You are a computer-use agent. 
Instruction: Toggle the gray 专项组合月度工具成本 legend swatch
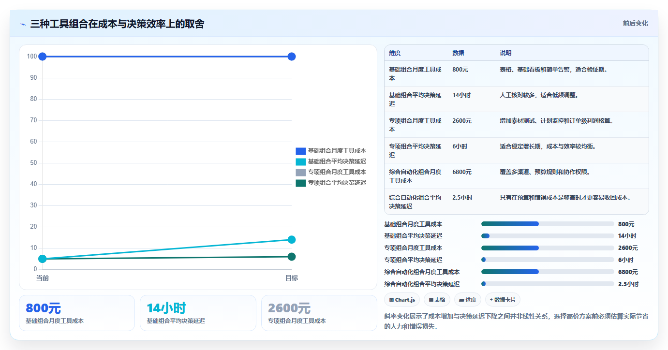tap(301, 172)
